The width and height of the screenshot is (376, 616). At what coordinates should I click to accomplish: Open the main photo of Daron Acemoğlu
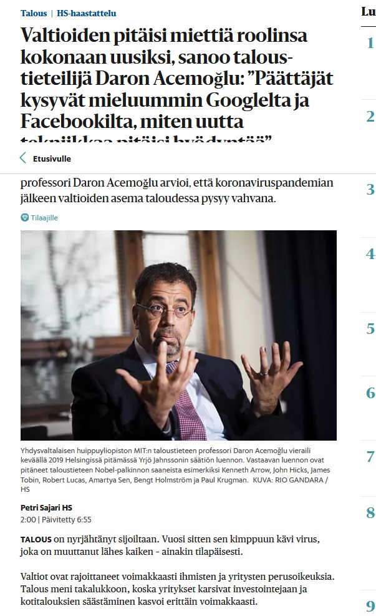178,335
